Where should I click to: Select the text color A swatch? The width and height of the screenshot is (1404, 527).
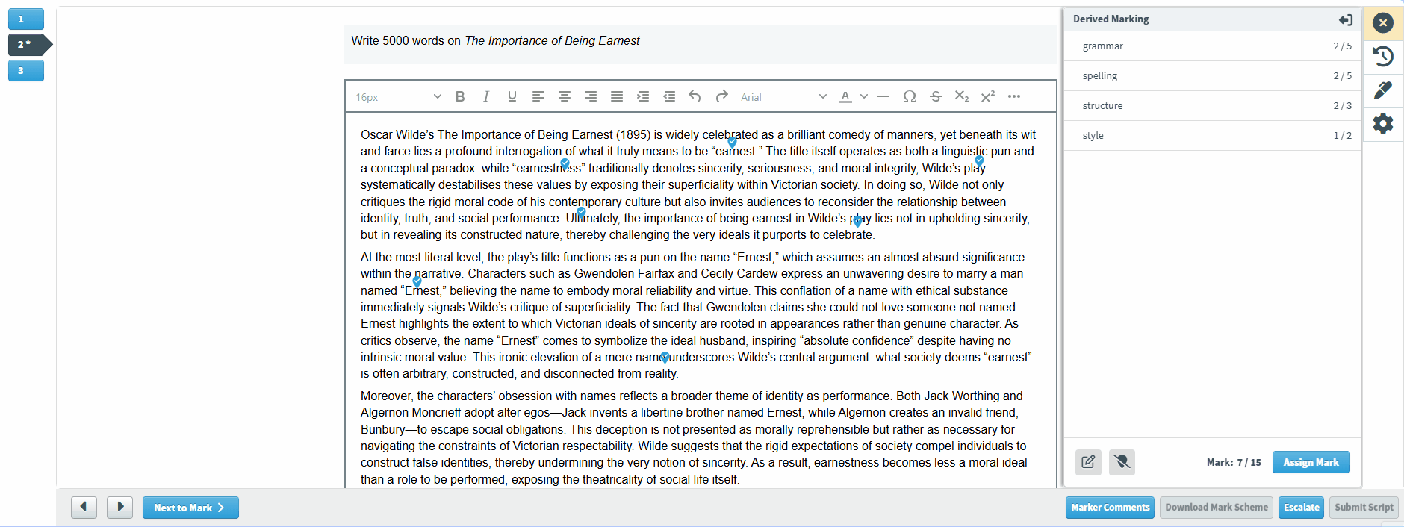point(845,96)
